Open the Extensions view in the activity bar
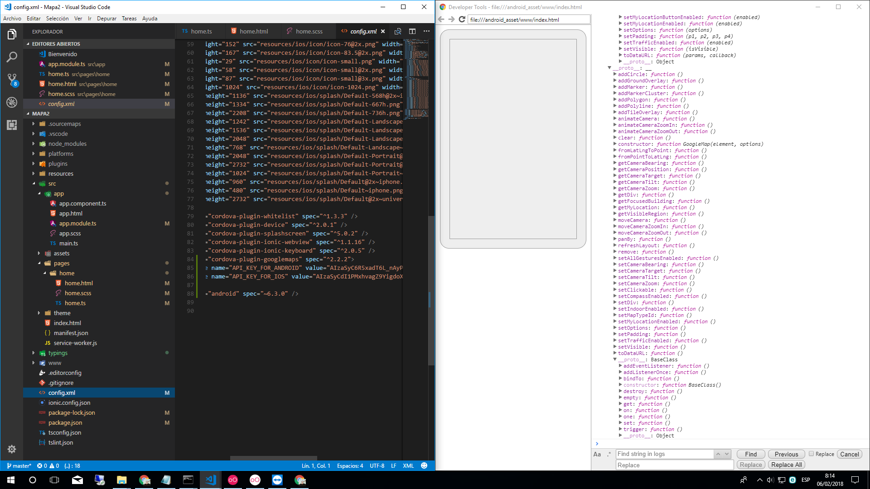The height and width of the screenshot is (489, 870). point(11,125)
